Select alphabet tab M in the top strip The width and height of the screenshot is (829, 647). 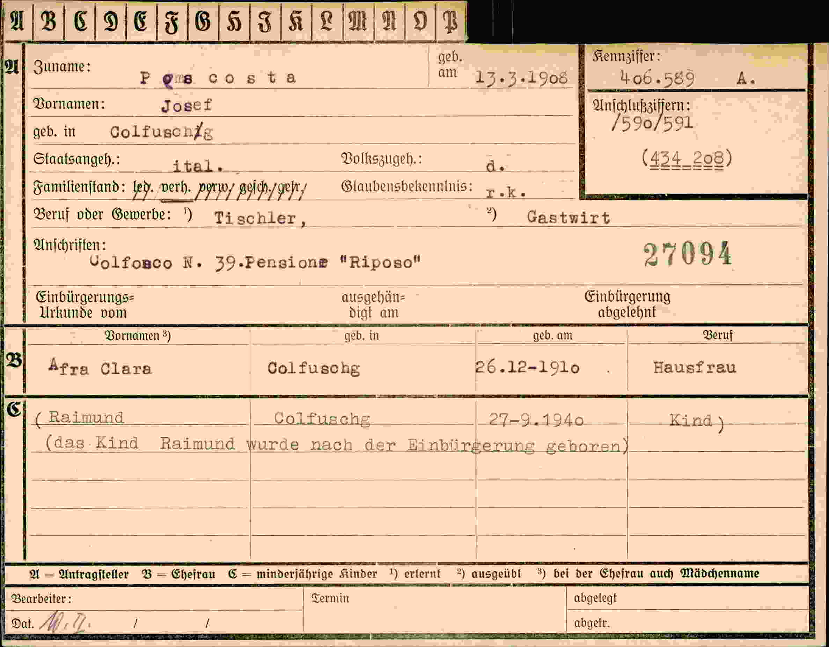point(358,21)
